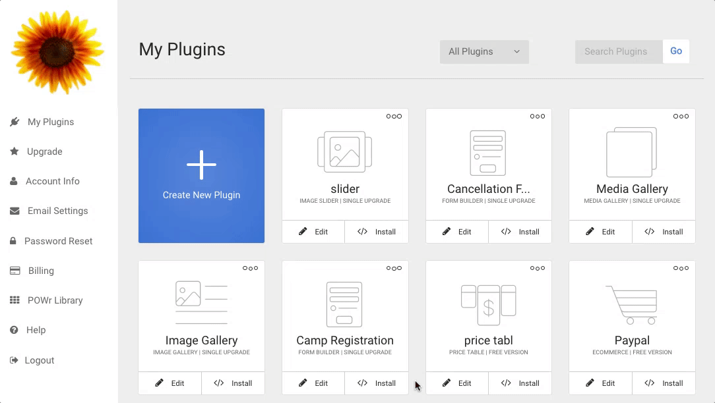The width and height of the screenshot is (715, 403).
Task: Click the question mark icon beside Help
Action: tap(14, 330)
